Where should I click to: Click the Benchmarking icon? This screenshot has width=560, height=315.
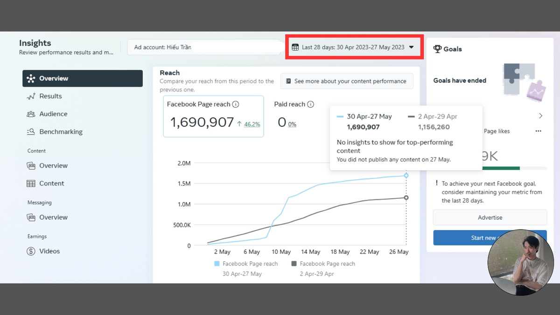pos(31,132)
